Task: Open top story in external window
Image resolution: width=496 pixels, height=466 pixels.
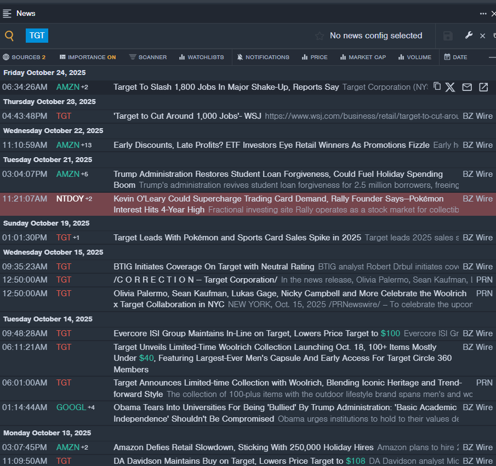Action: click(483, 87)
